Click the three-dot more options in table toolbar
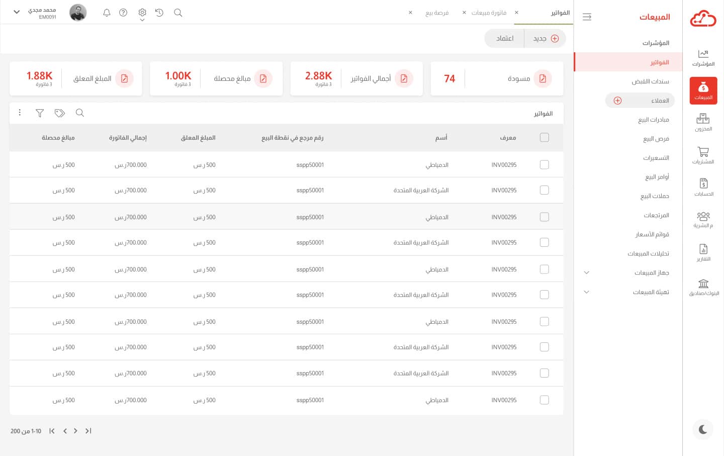This screenshot has height=456, width=724. pyautogui.click(x=20, y=113)
